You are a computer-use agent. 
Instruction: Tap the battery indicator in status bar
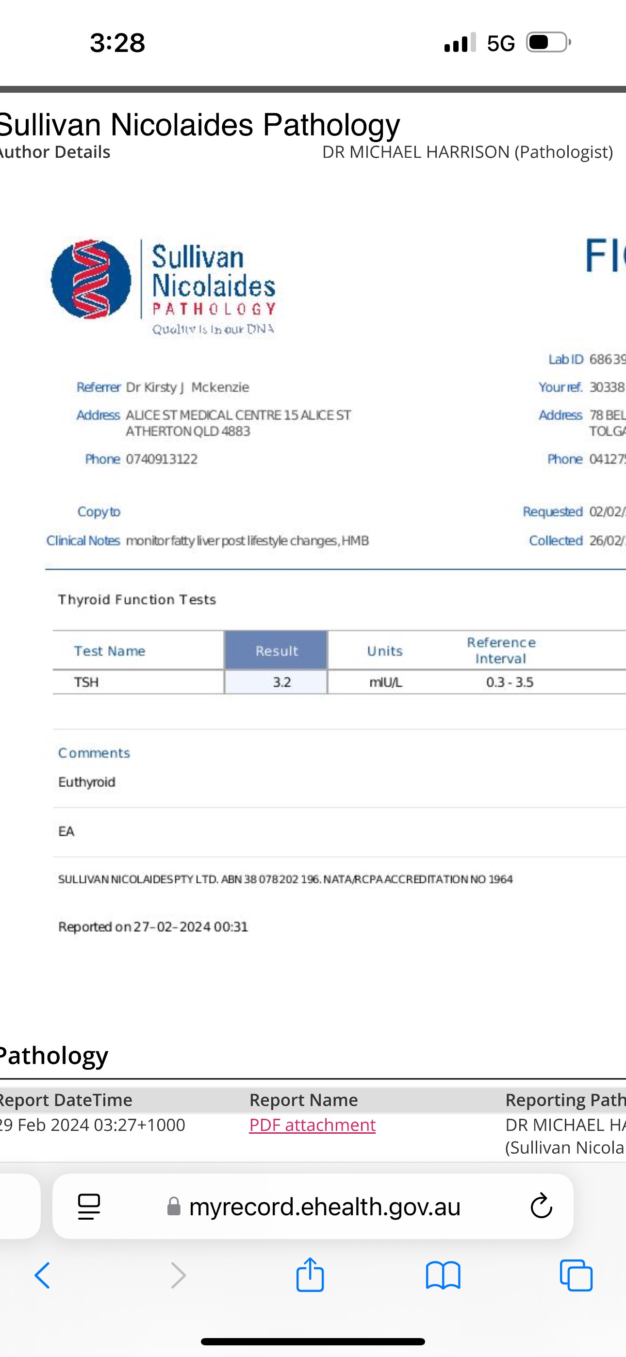coord(548,43)
